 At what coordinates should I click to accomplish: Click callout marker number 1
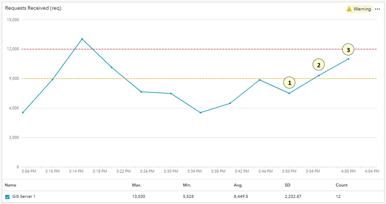pos(289,83)
